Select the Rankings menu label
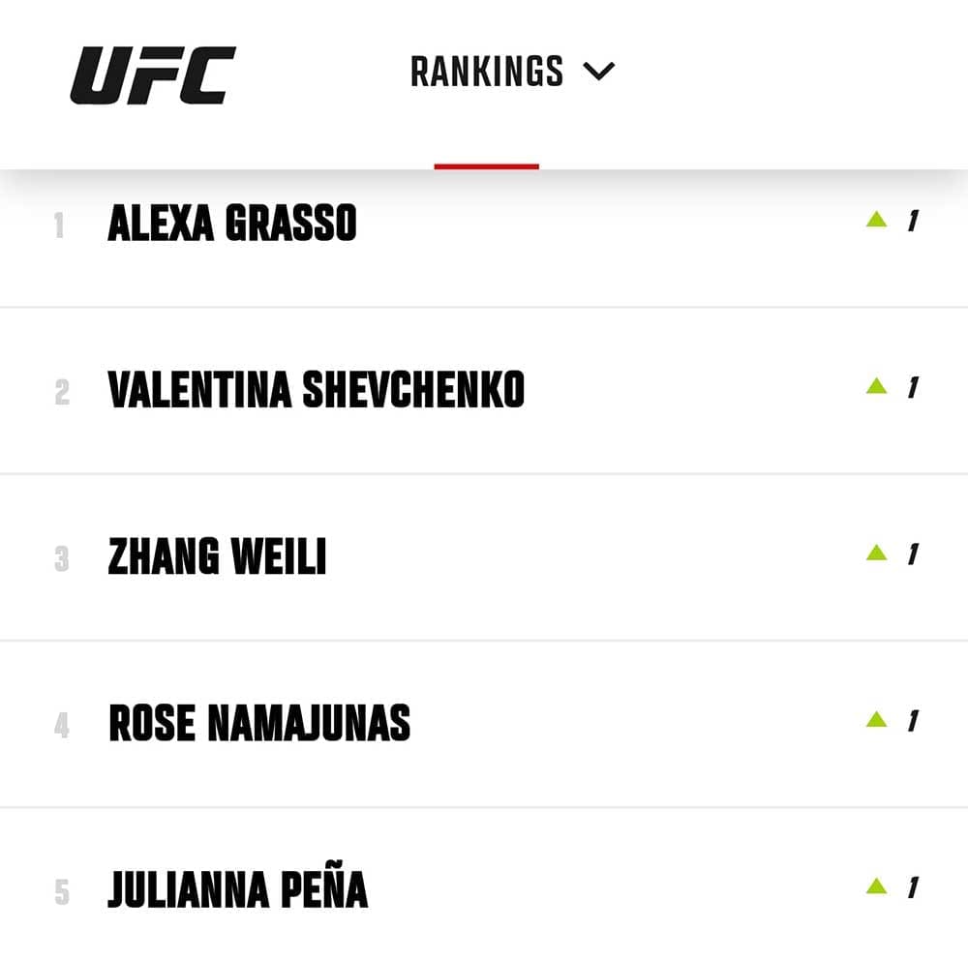This screenshot has width=968, height=960. (x=487, y=72)
